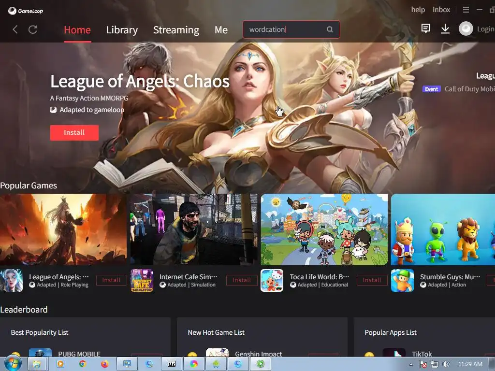Click the network tray icon
Screen dimensions: 495x371
click(435, 364)
